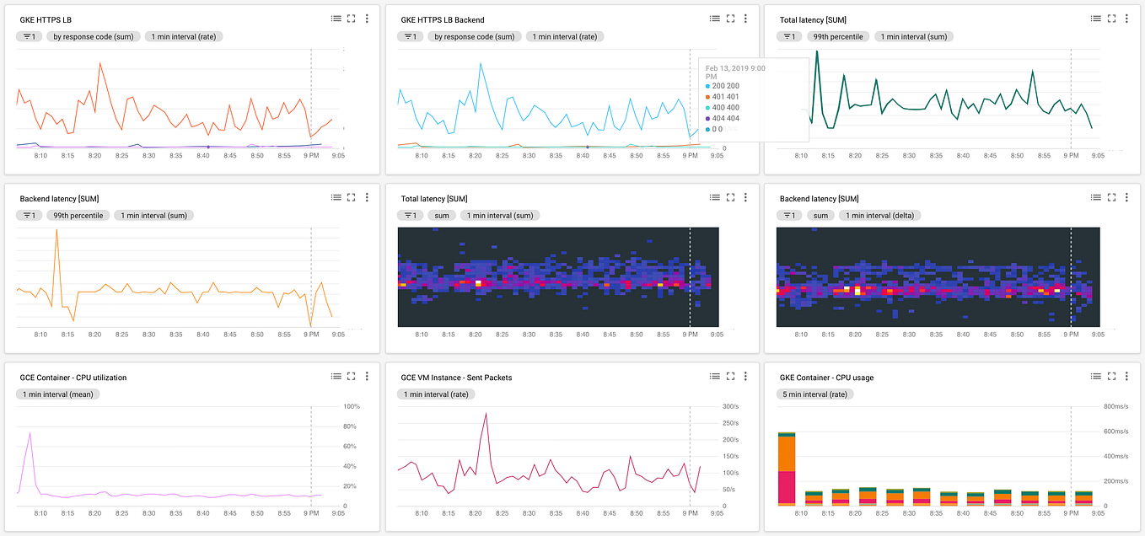
Task: Toggle the 200 series in the tooltip legend
Action: (x=725, y=85)
